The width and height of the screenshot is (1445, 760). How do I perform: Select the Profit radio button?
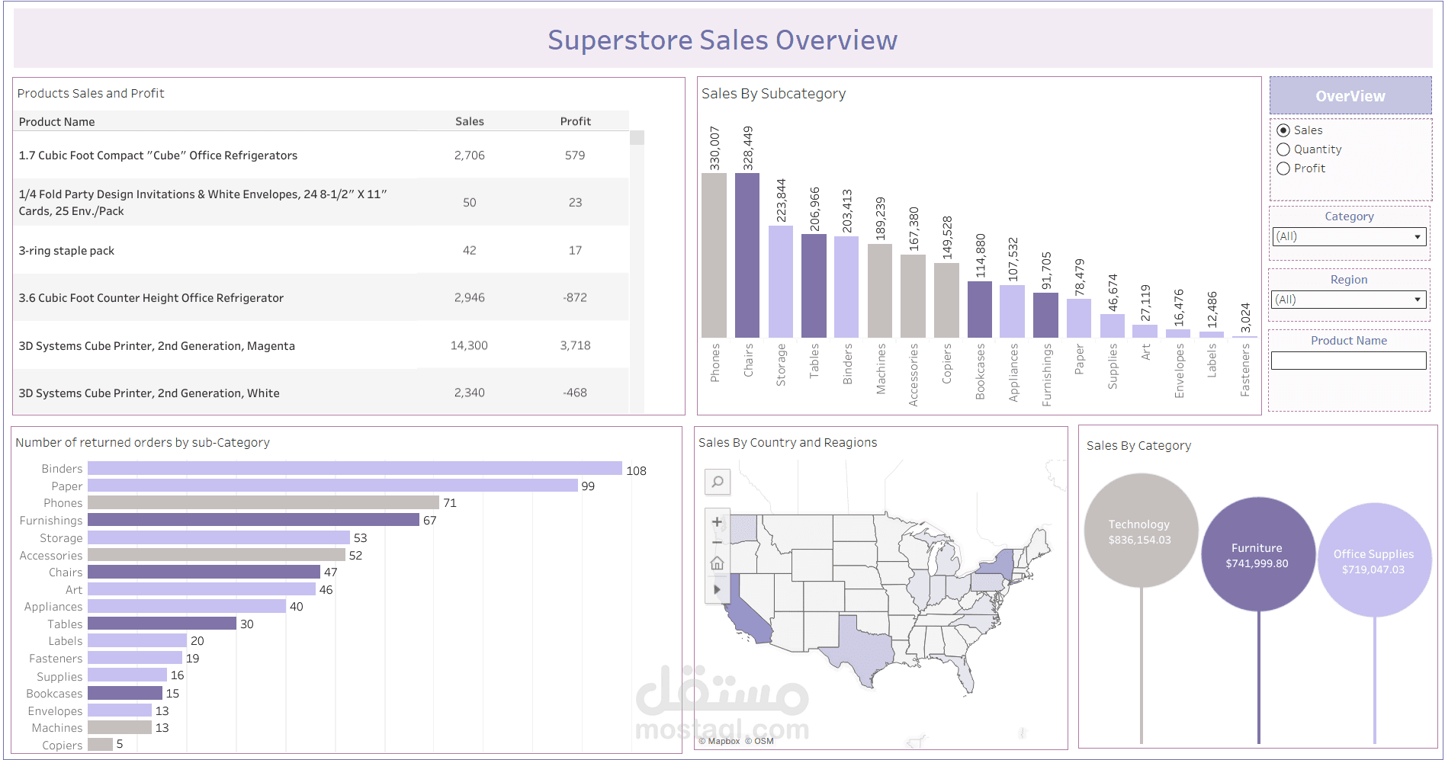coord(1283,168)
